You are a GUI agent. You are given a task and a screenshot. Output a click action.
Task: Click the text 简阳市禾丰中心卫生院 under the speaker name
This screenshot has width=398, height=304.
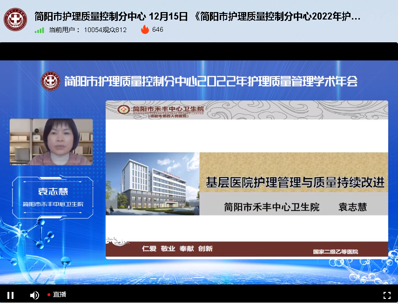click(53, 204)
